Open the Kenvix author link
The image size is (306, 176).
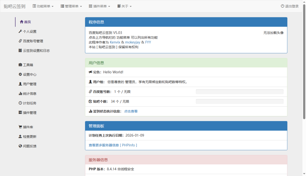(115, 42)
